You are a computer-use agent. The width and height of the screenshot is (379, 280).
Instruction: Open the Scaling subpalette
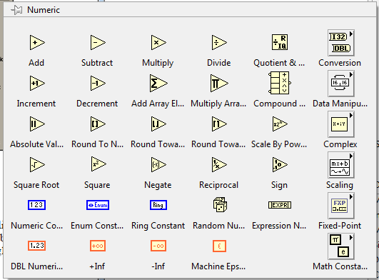(340, 165)
